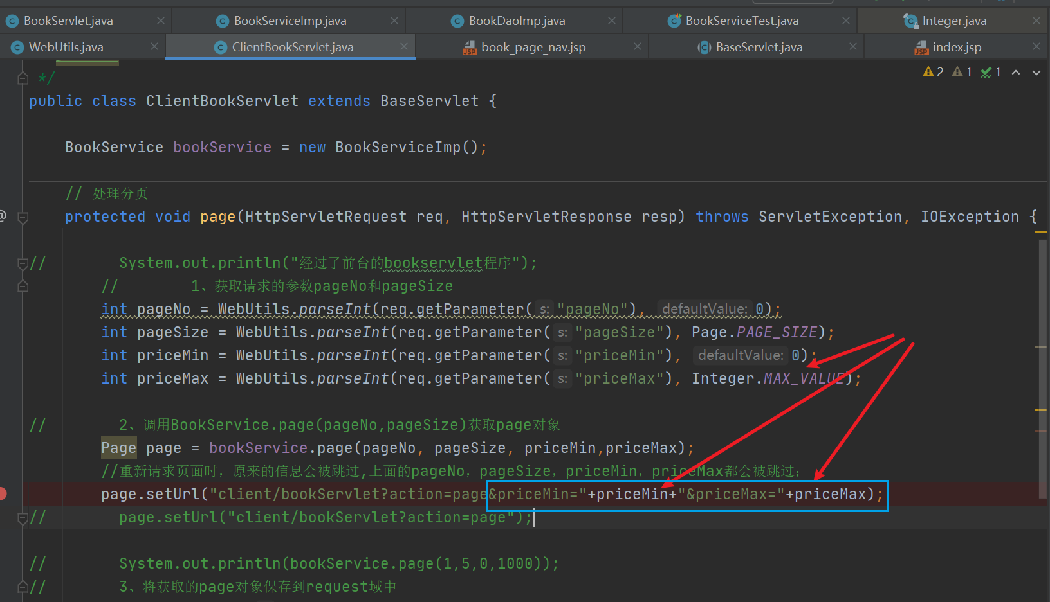Click the bookService field name
This screenshot has height=602, width=1050.
pyautogui.click(x=222, y=147)
